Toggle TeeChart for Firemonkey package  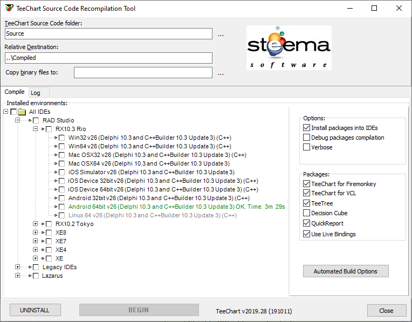click(306, 184)
